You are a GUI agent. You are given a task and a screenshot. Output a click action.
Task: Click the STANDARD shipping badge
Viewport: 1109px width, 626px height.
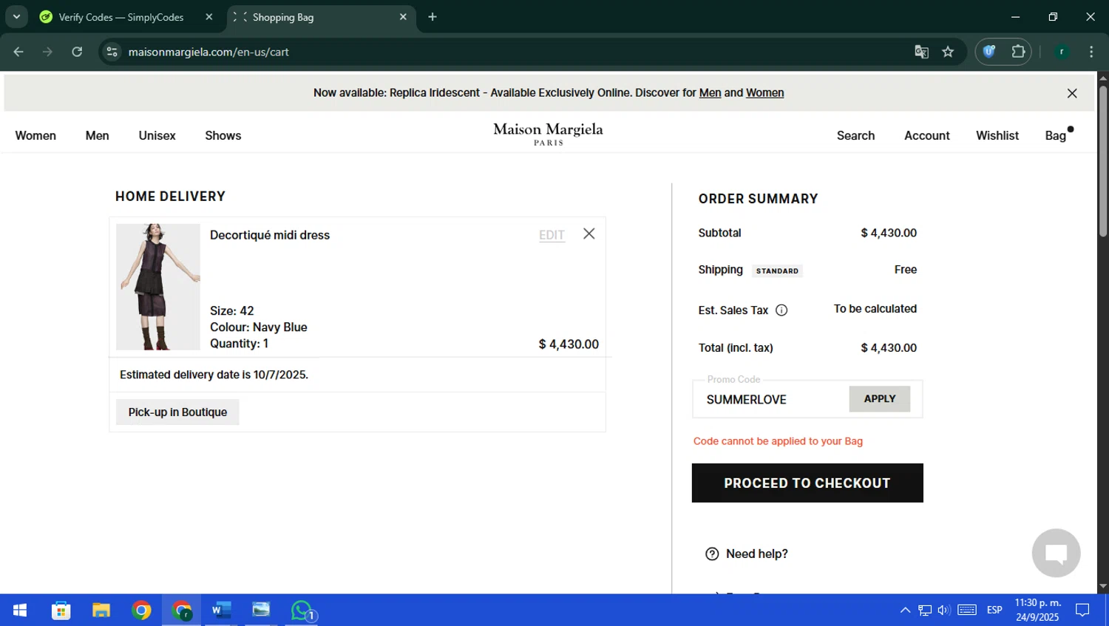[777, 271]
